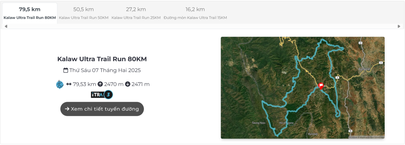Click the Saung Hpyu label on map
Screen dimensions: 405x145
(259, 123)
